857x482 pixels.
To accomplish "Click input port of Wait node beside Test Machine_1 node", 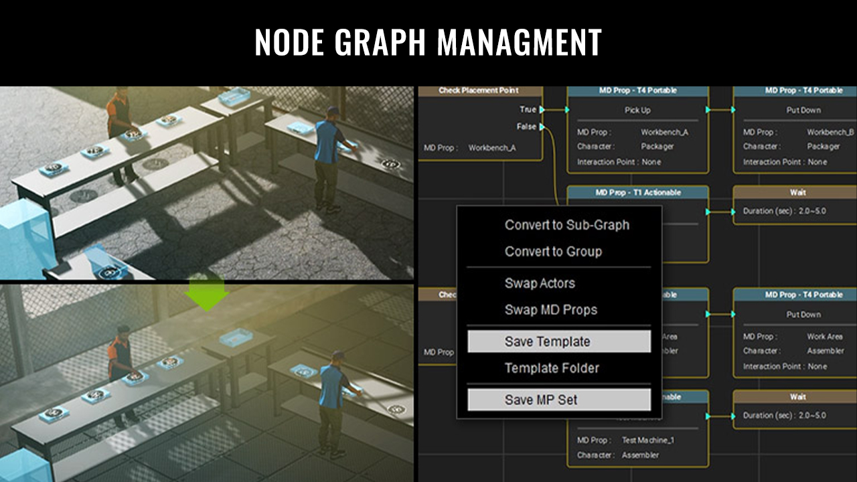I will click(x=734, y=416).
